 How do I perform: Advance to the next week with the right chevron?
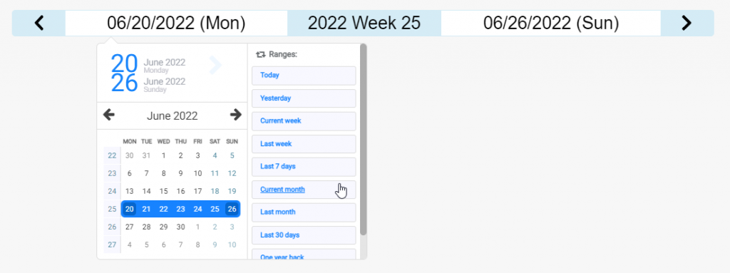687,23
